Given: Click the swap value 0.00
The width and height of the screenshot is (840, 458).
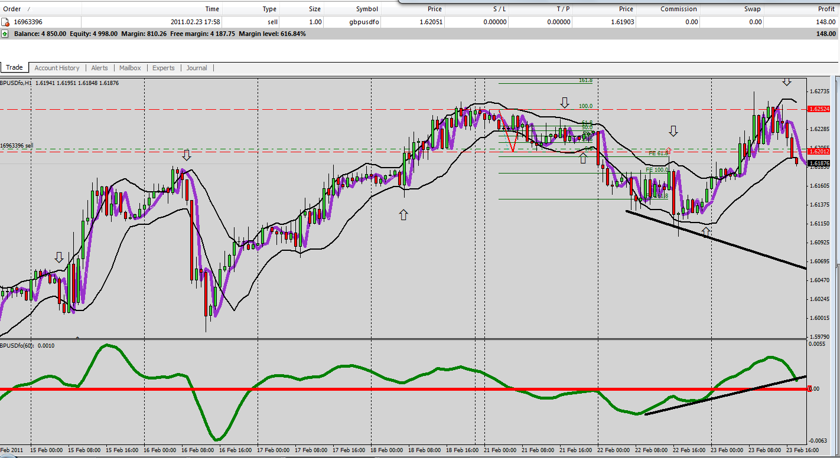Looking at the screenshot, I should click(x=756, y=22).
